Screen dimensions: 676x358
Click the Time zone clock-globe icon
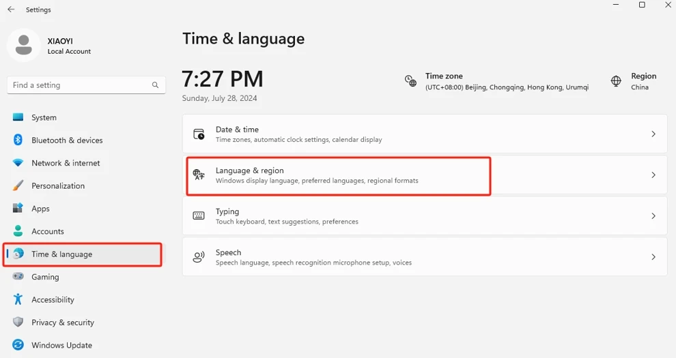[410, 81]
